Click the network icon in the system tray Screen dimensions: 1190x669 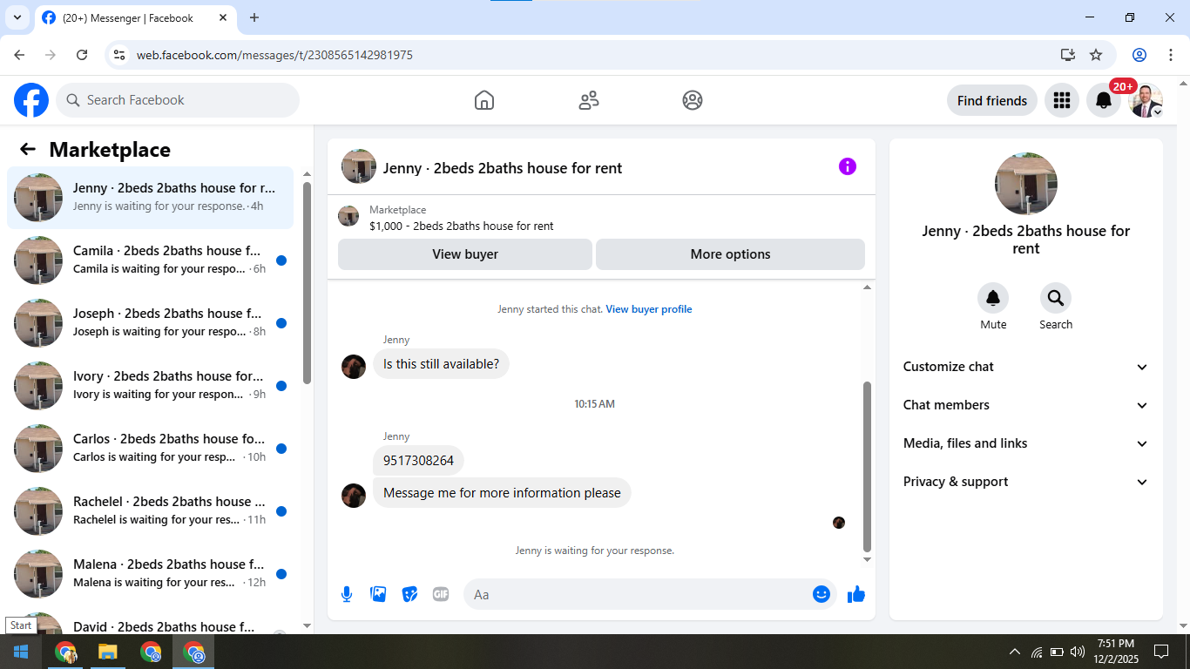click(x=1037, y=652)
